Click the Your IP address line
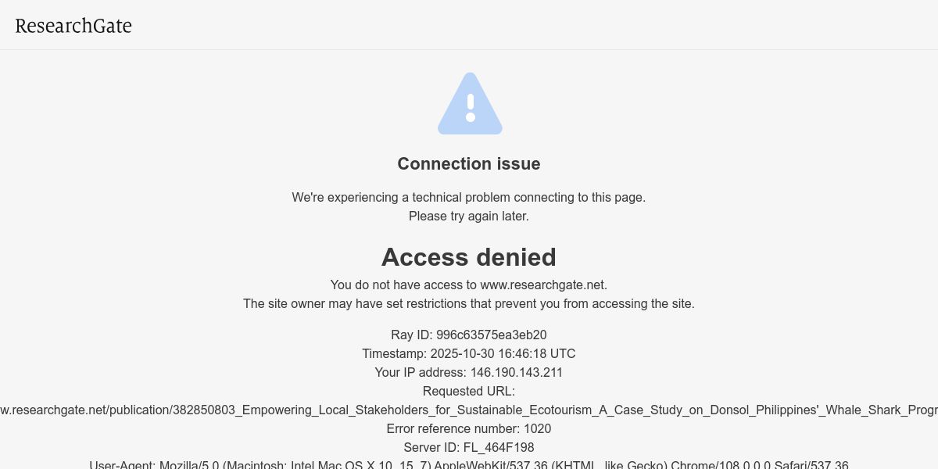The height and width of the screenshot is (469, 938). click(469, 372)
